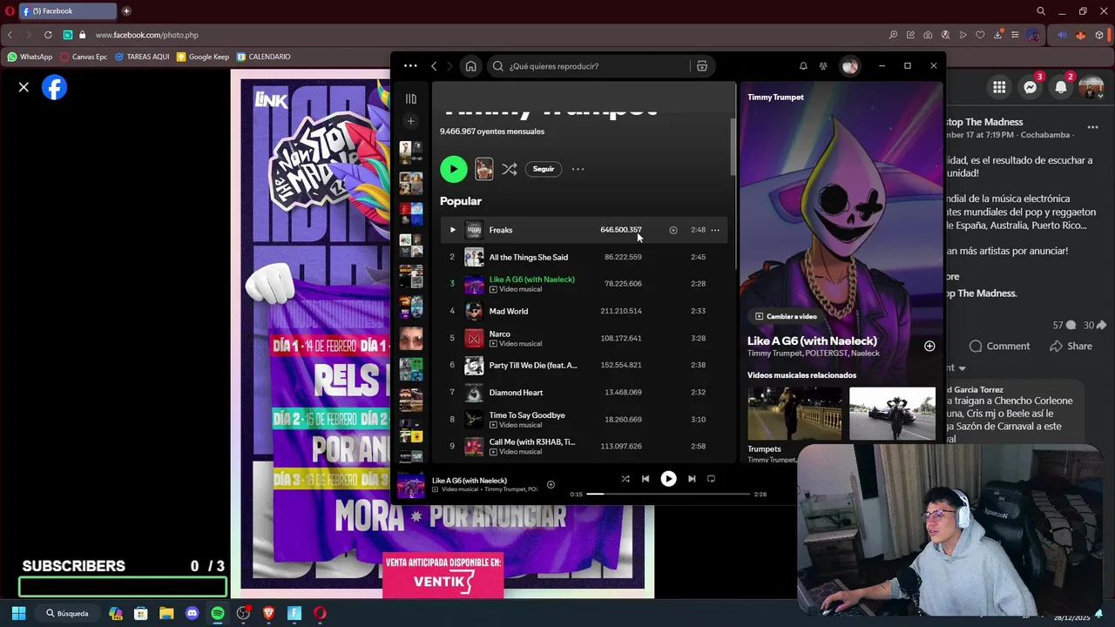The height and width of the screenshot is (627, 1115).
Task: Open the Canvas Epc bookmark
Action: (x=84, y=57)
